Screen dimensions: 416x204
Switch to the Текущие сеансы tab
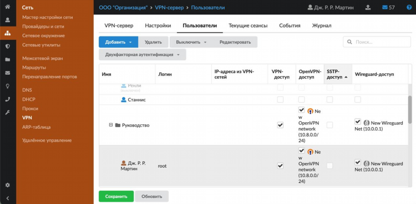(x=248, y=25)
